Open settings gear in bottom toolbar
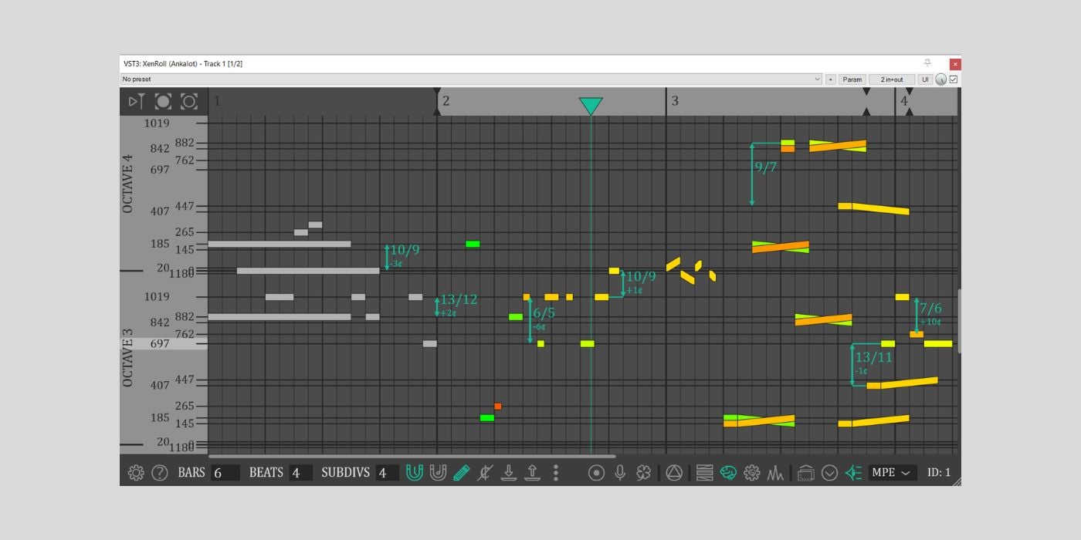 coord(136,473)
